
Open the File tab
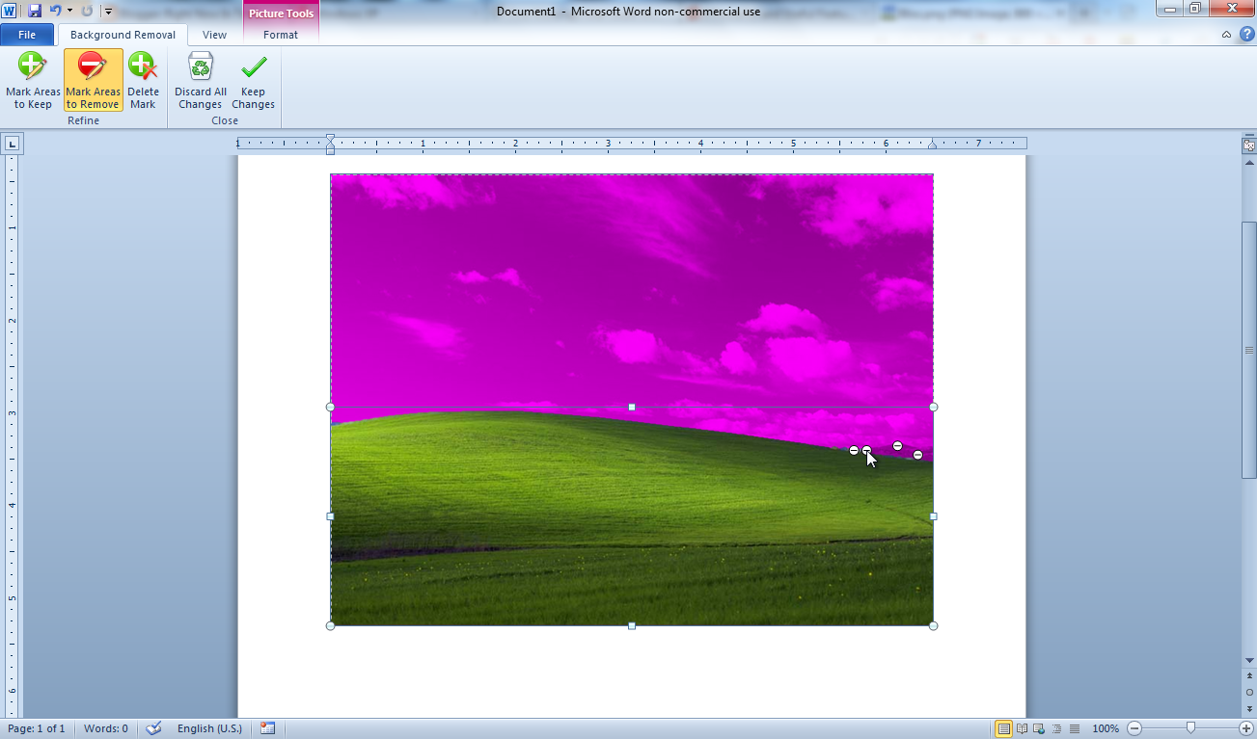click(x=27, y=35)
